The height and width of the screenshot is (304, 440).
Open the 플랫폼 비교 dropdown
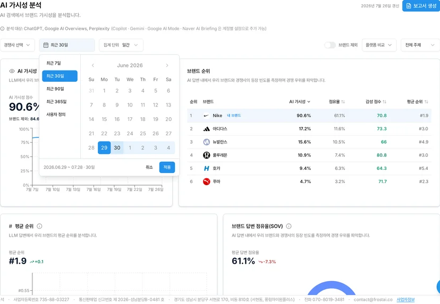pos(379,45)
